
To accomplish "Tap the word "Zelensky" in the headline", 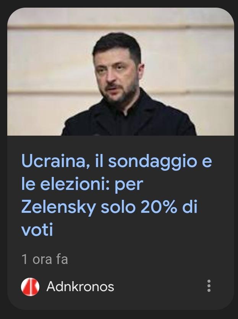I will (58, 208).
